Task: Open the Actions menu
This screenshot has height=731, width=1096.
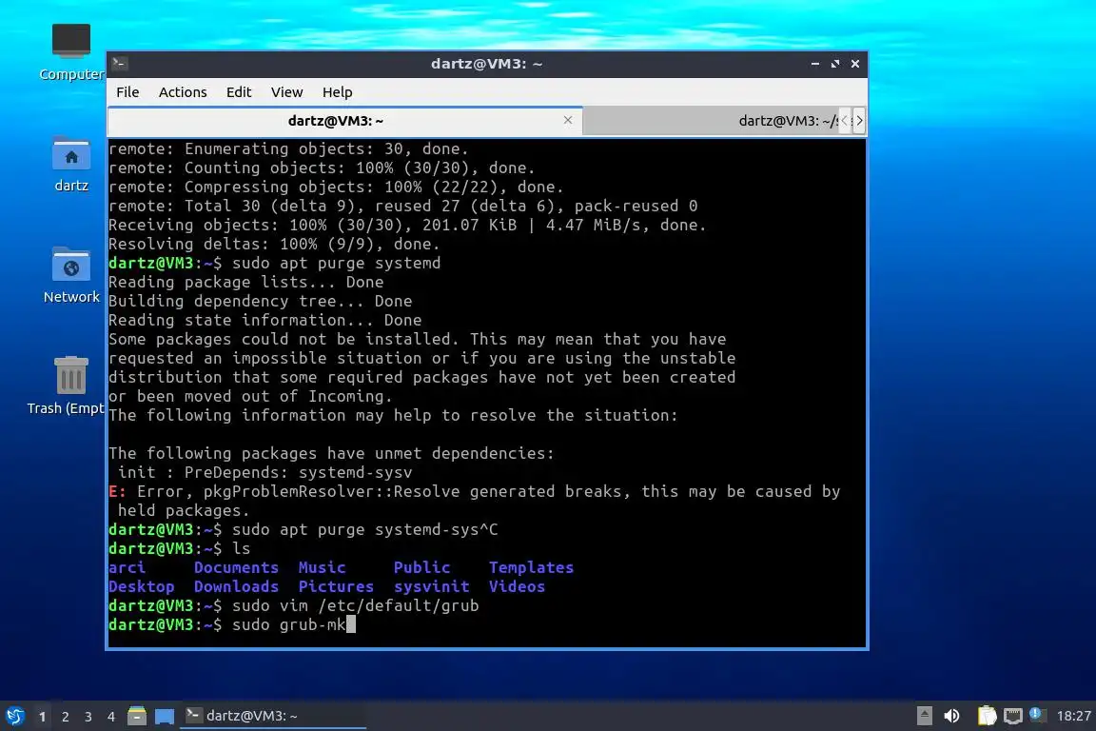Action: pos(183,92)
